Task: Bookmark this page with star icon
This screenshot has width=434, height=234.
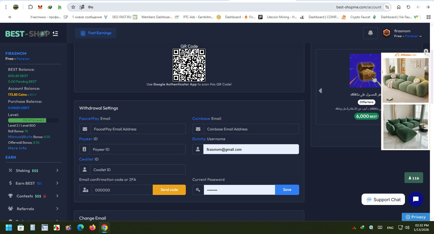Action: click(x=73, y=7)
